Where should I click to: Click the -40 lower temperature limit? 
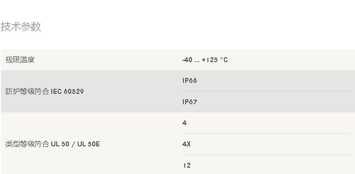[x=187, y=60]
